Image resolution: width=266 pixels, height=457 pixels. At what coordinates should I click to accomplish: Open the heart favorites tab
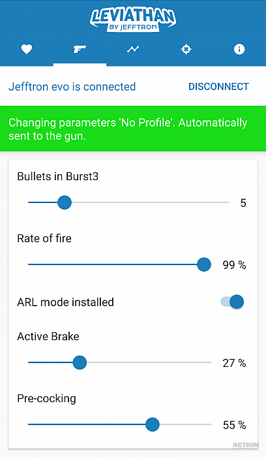pos(27,49)
